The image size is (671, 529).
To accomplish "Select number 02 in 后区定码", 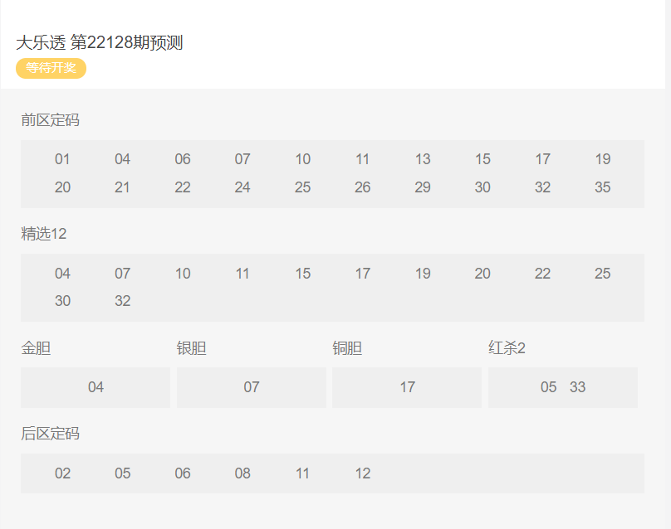I will pos(62,473).
